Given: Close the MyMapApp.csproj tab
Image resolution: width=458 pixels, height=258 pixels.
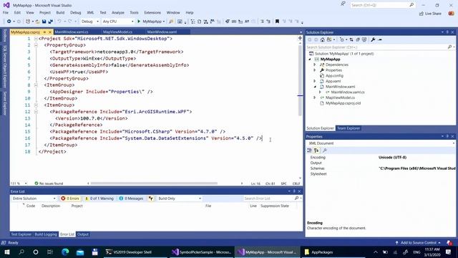Looking at the screenshot, I should [50, 32].
